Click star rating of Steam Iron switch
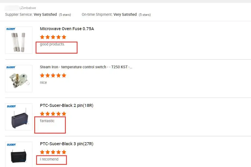Viewport: 251px width, 167px height. pyautogui.click(x=53, y=75)
